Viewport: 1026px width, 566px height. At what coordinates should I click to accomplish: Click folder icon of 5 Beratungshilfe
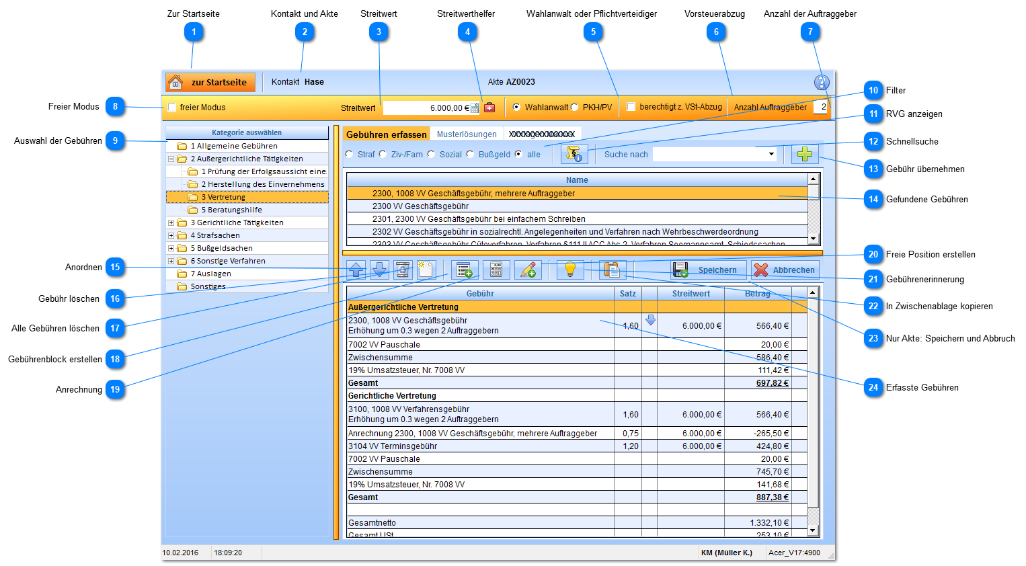point(192,210)
